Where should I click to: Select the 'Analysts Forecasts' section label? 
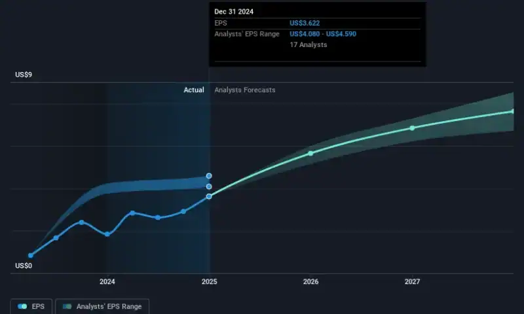(245, 90)
